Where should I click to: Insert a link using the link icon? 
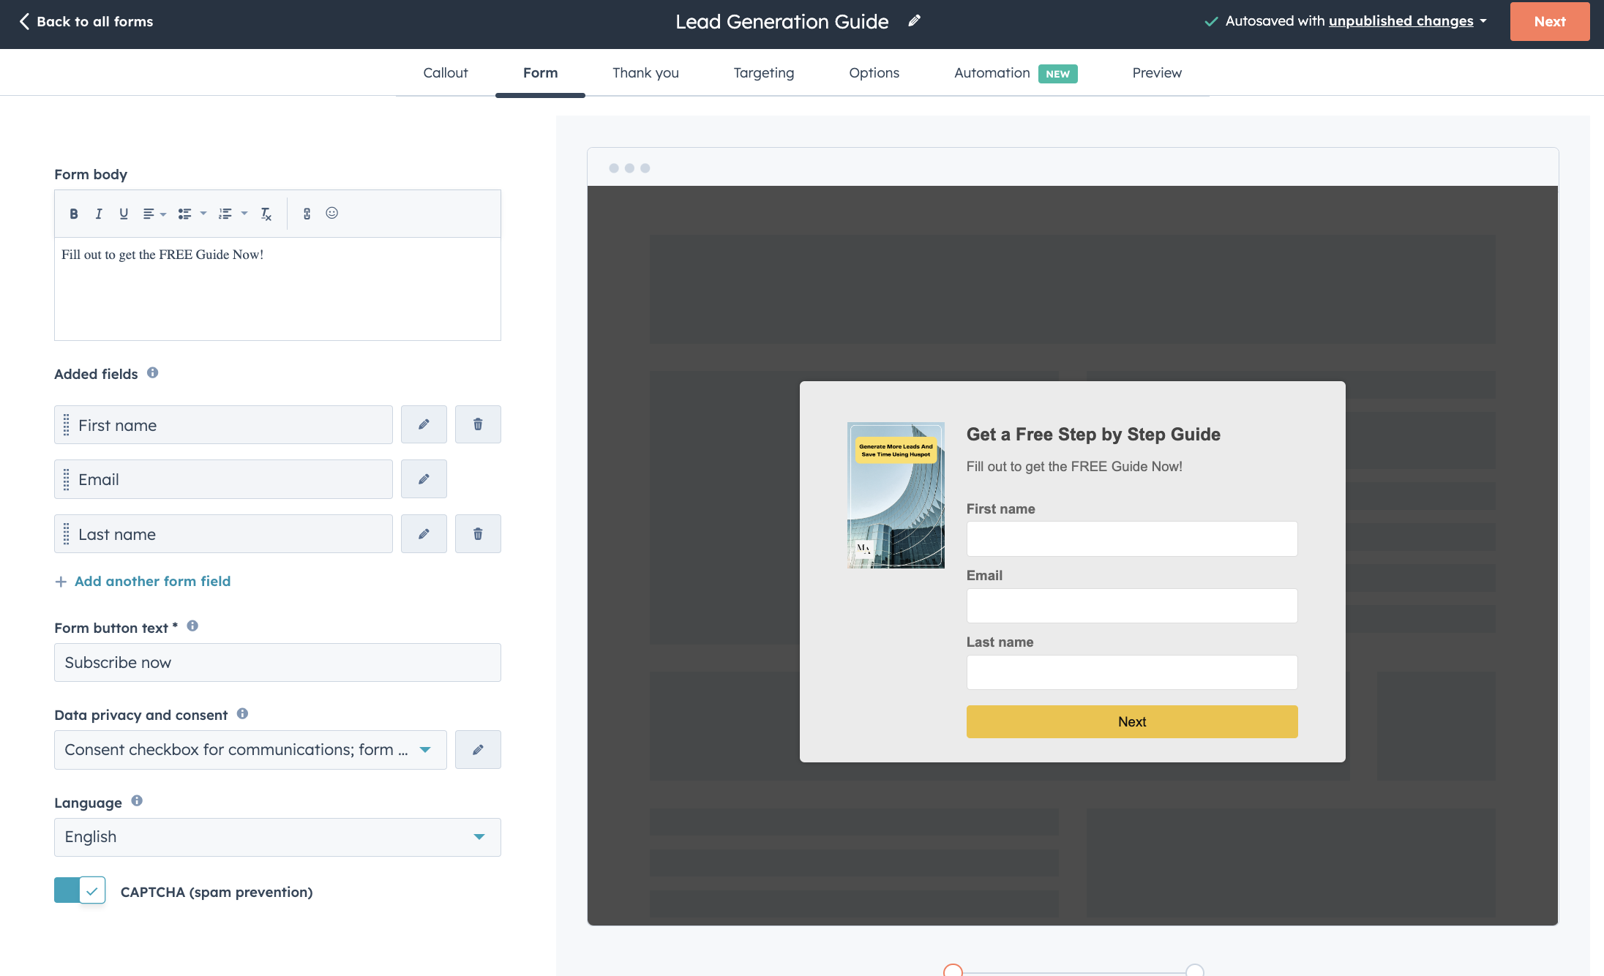pyautogui.click(x=307, y=214)
